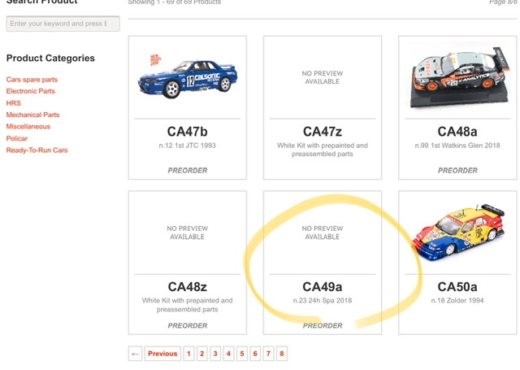This screenshot has height=370, width=520.
Task: Open the blue Calsonic car CA47b image
Action: tap(187, 76)
